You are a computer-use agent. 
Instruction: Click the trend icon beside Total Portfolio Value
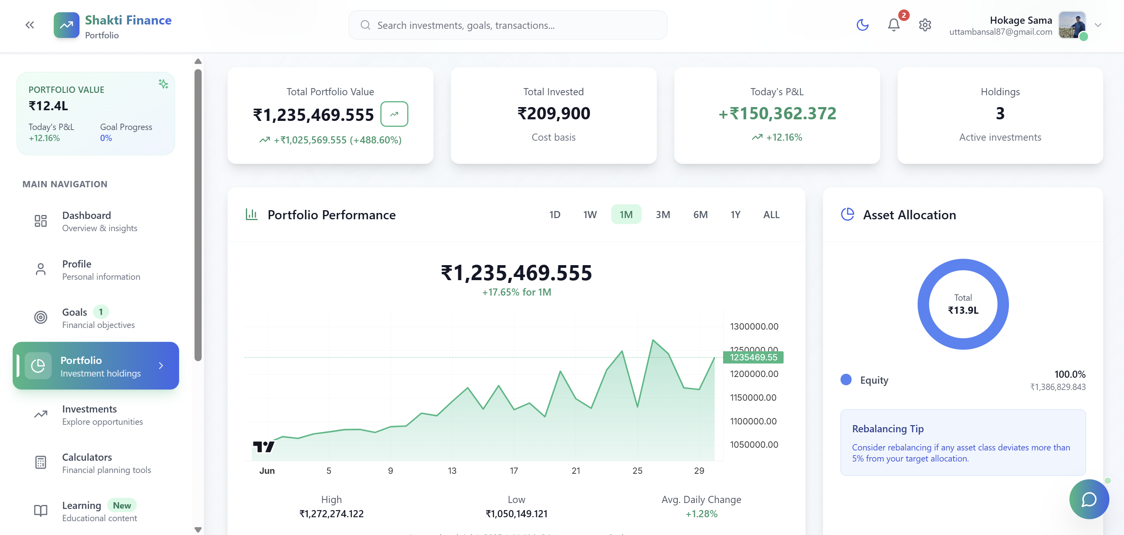(394, 114)
